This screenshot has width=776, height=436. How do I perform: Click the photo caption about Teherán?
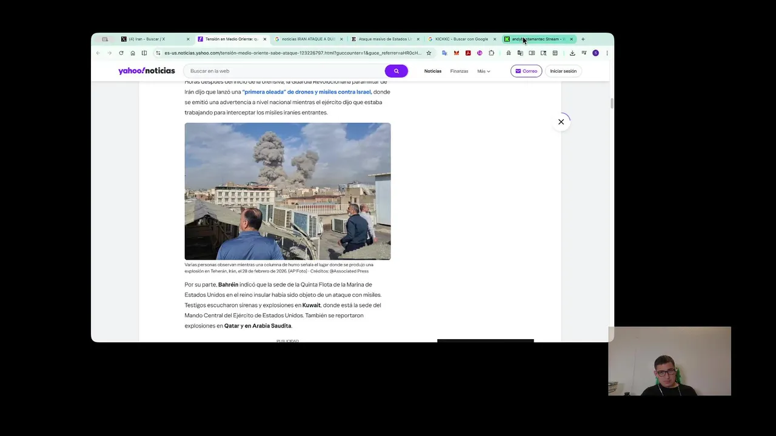[x=279, y=268]
